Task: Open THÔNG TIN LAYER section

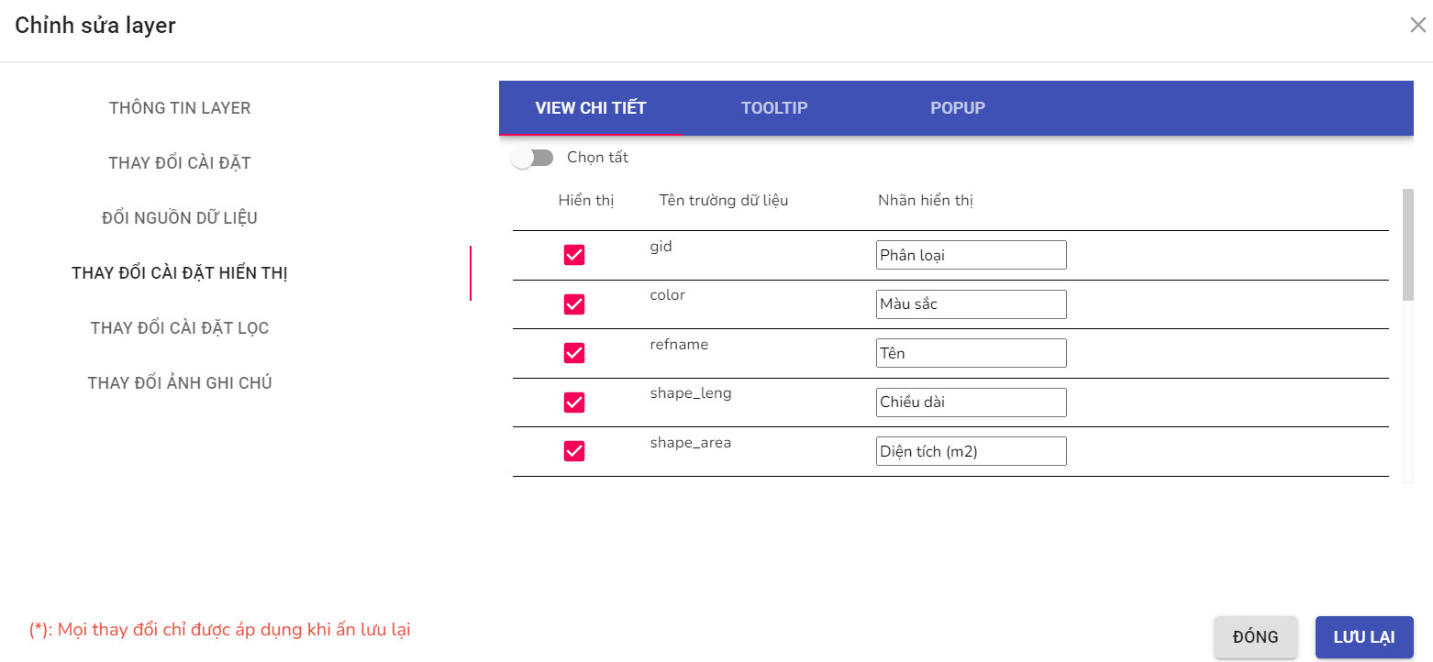Action: coord(179,107)
